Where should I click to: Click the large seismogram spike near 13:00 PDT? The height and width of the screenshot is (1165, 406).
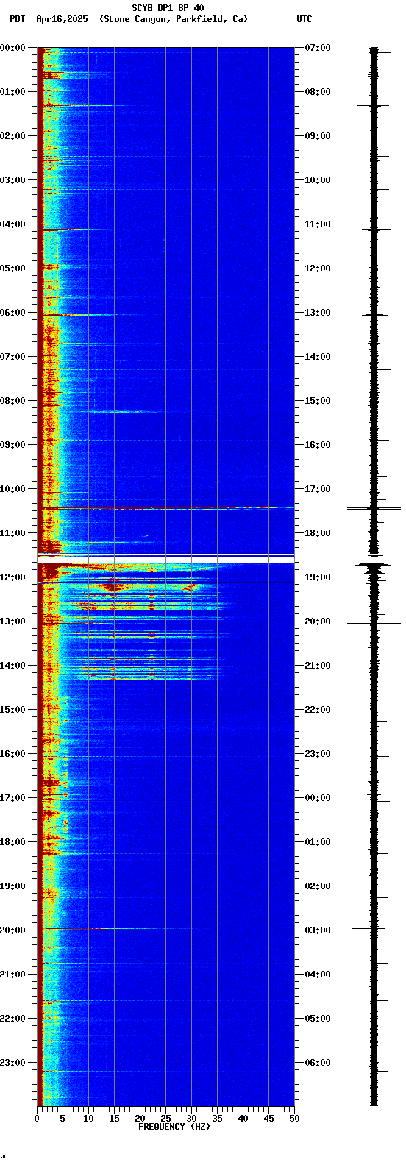pos(374,624)
